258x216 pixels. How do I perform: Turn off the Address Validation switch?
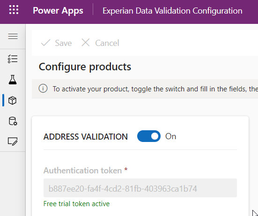coord(149,136)
